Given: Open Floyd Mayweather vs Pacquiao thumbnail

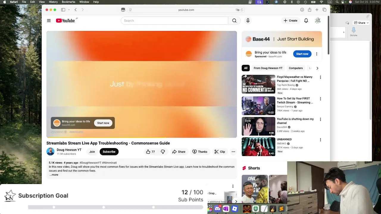Looking at the screenshot, I should point(258,84).
